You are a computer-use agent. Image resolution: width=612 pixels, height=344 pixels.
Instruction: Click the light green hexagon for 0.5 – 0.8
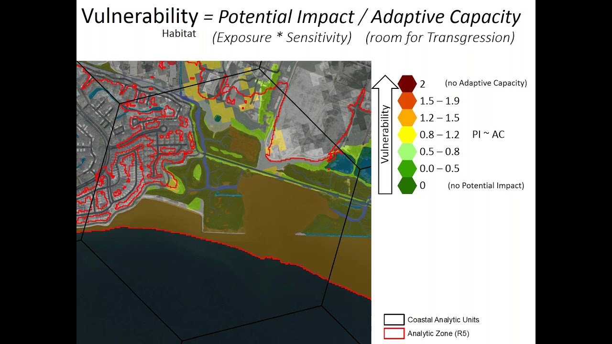[x=407, y=151]
